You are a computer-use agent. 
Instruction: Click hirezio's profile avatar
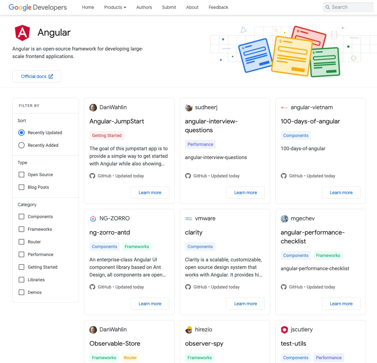click(x=188, y=329)
